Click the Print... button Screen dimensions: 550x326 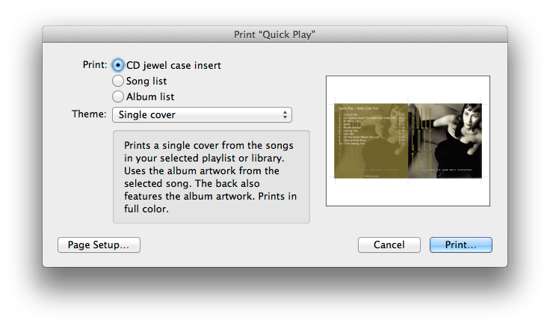point(461,244)
